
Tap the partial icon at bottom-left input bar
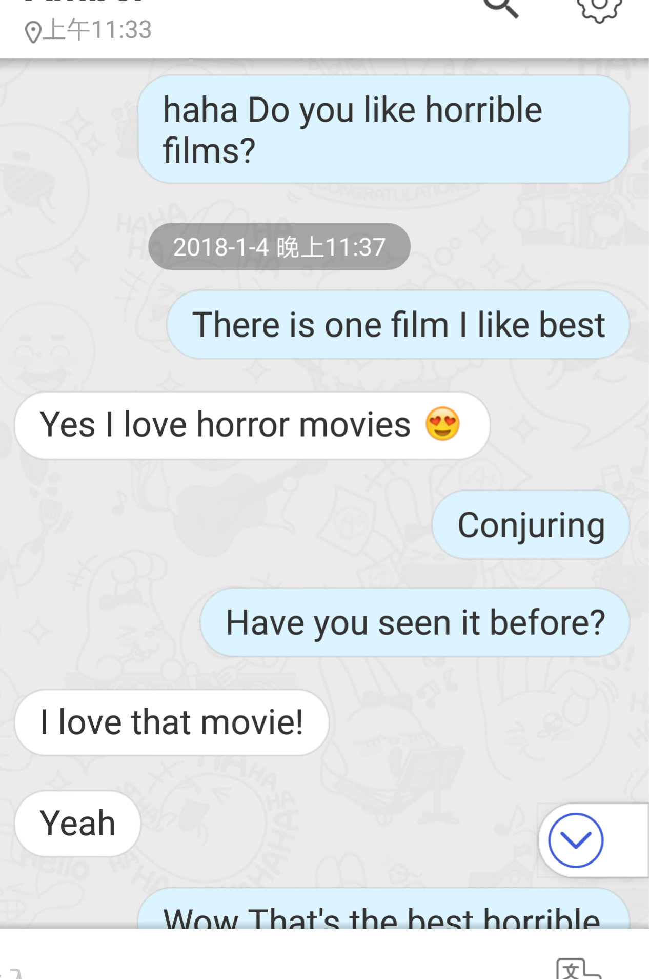(x=11, y=973)
